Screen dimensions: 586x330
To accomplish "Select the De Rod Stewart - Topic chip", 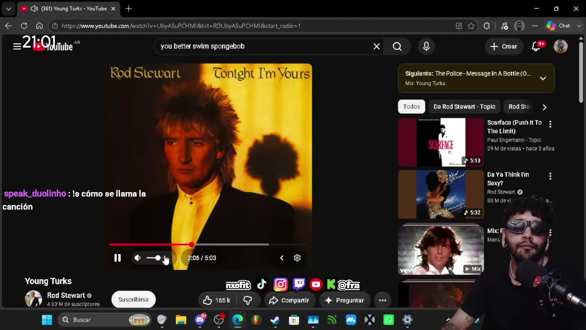I will [x=464, y=107].
